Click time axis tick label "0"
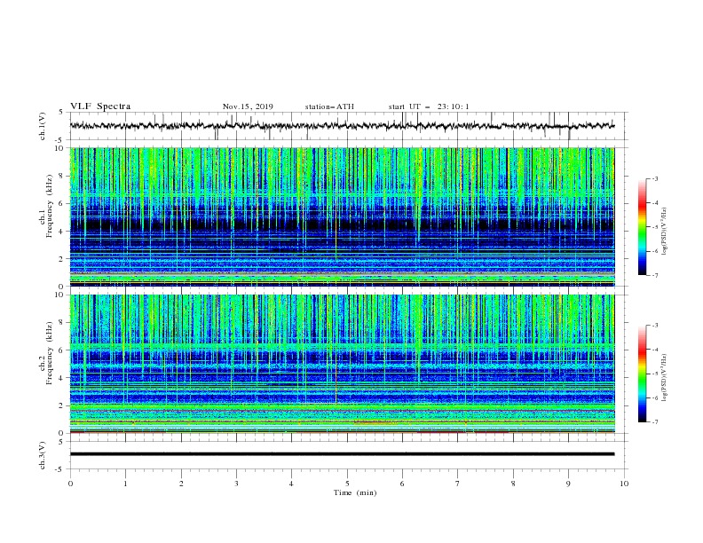The width and height of the screenshot is (703, 543). click(x=70, y=484)
